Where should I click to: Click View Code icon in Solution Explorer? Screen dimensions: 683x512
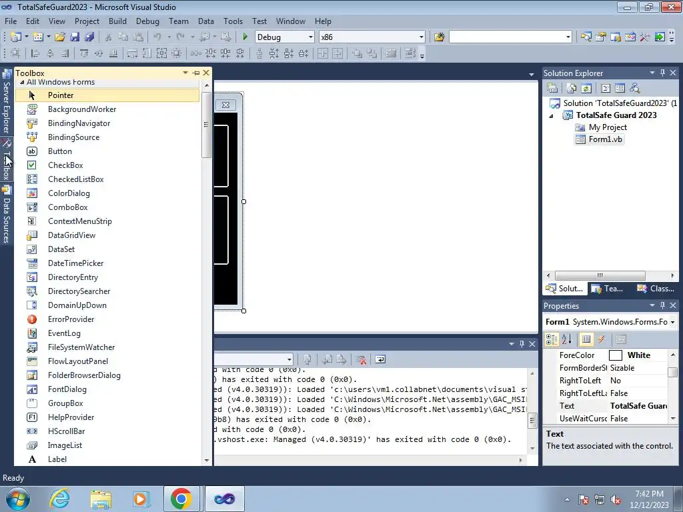[x=606, y=88]
